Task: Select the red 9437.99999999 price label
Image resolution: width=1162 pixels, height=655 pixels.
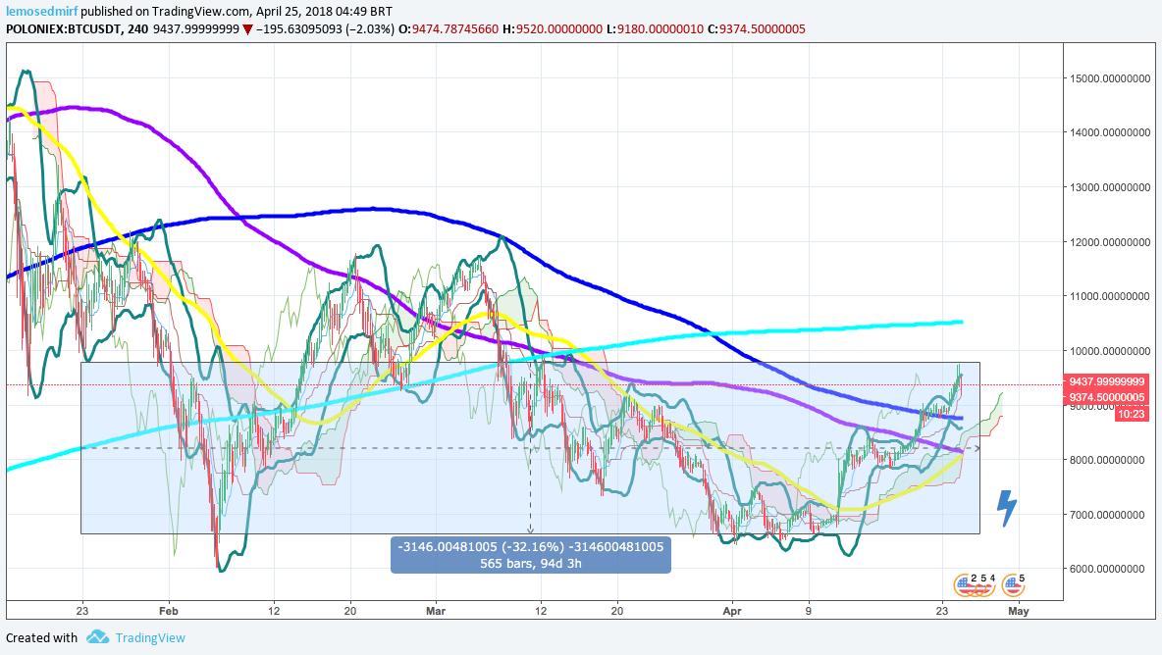Action: pos(1106,382)
